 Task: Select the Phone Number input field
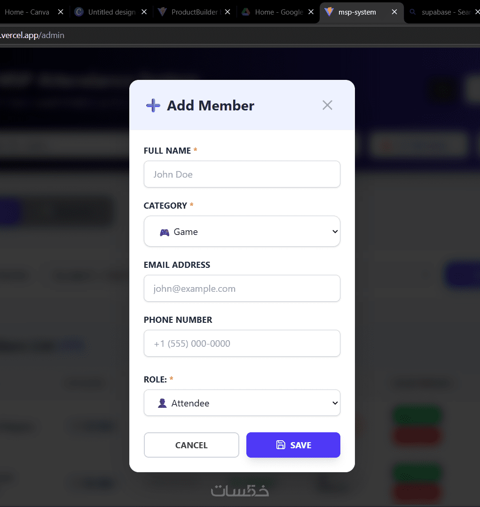pos(242,343)
